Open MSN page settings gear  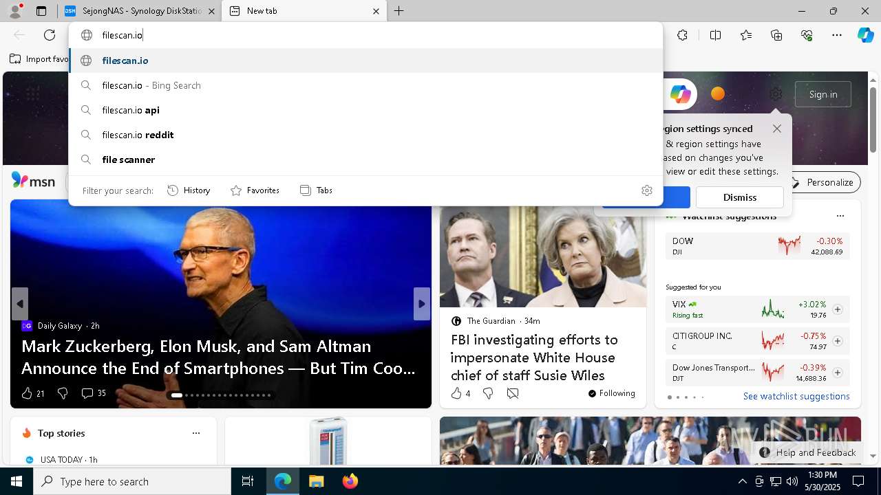click(x=776, y=94)
